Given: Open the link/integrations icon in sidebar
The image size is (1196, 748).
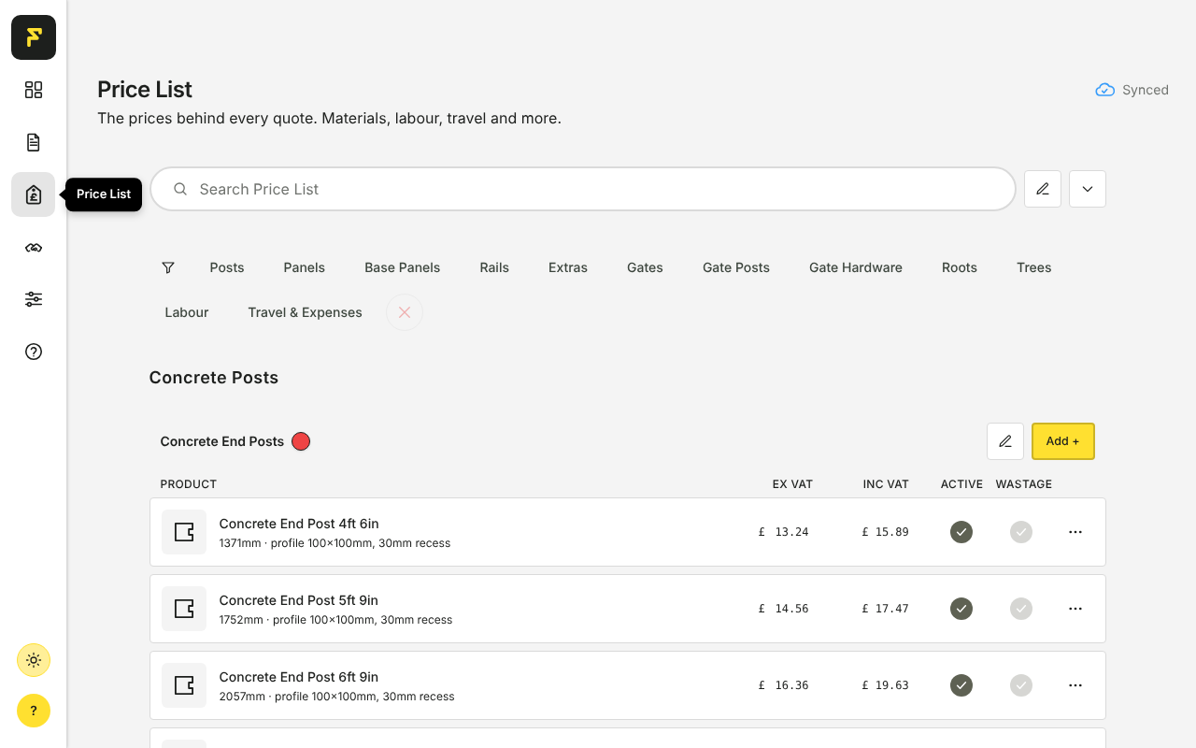Looking at the screenshot, I should 34,247.
